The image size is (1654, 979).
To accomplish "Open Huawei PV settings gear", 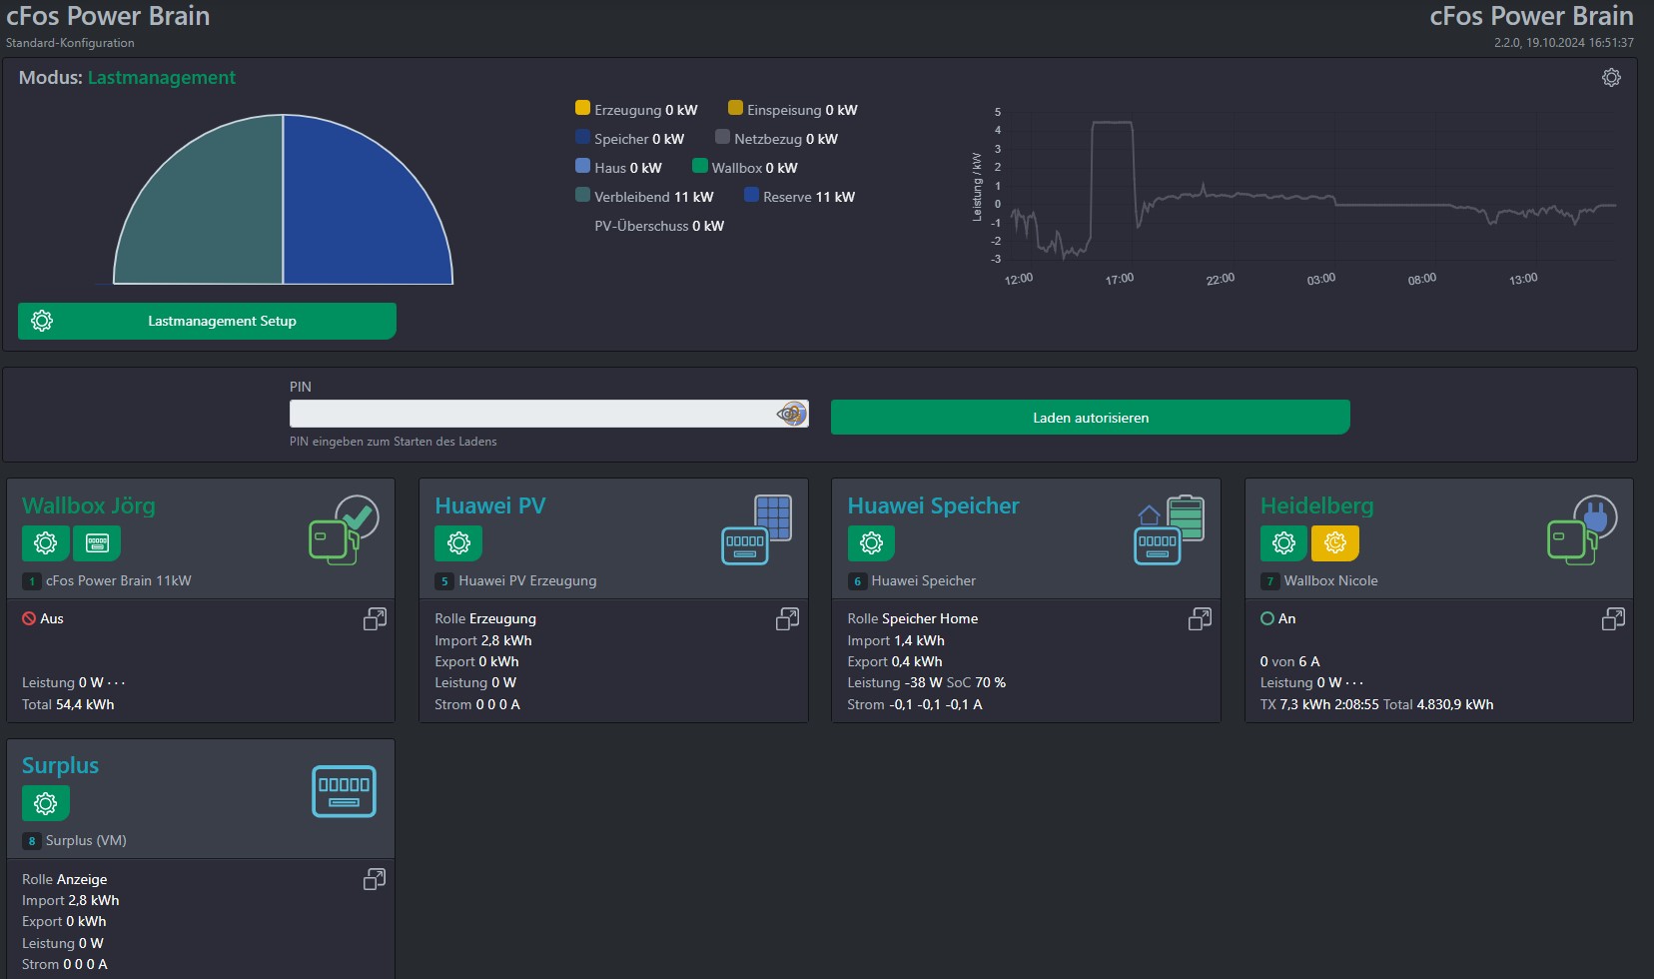I will pos(458,543).
